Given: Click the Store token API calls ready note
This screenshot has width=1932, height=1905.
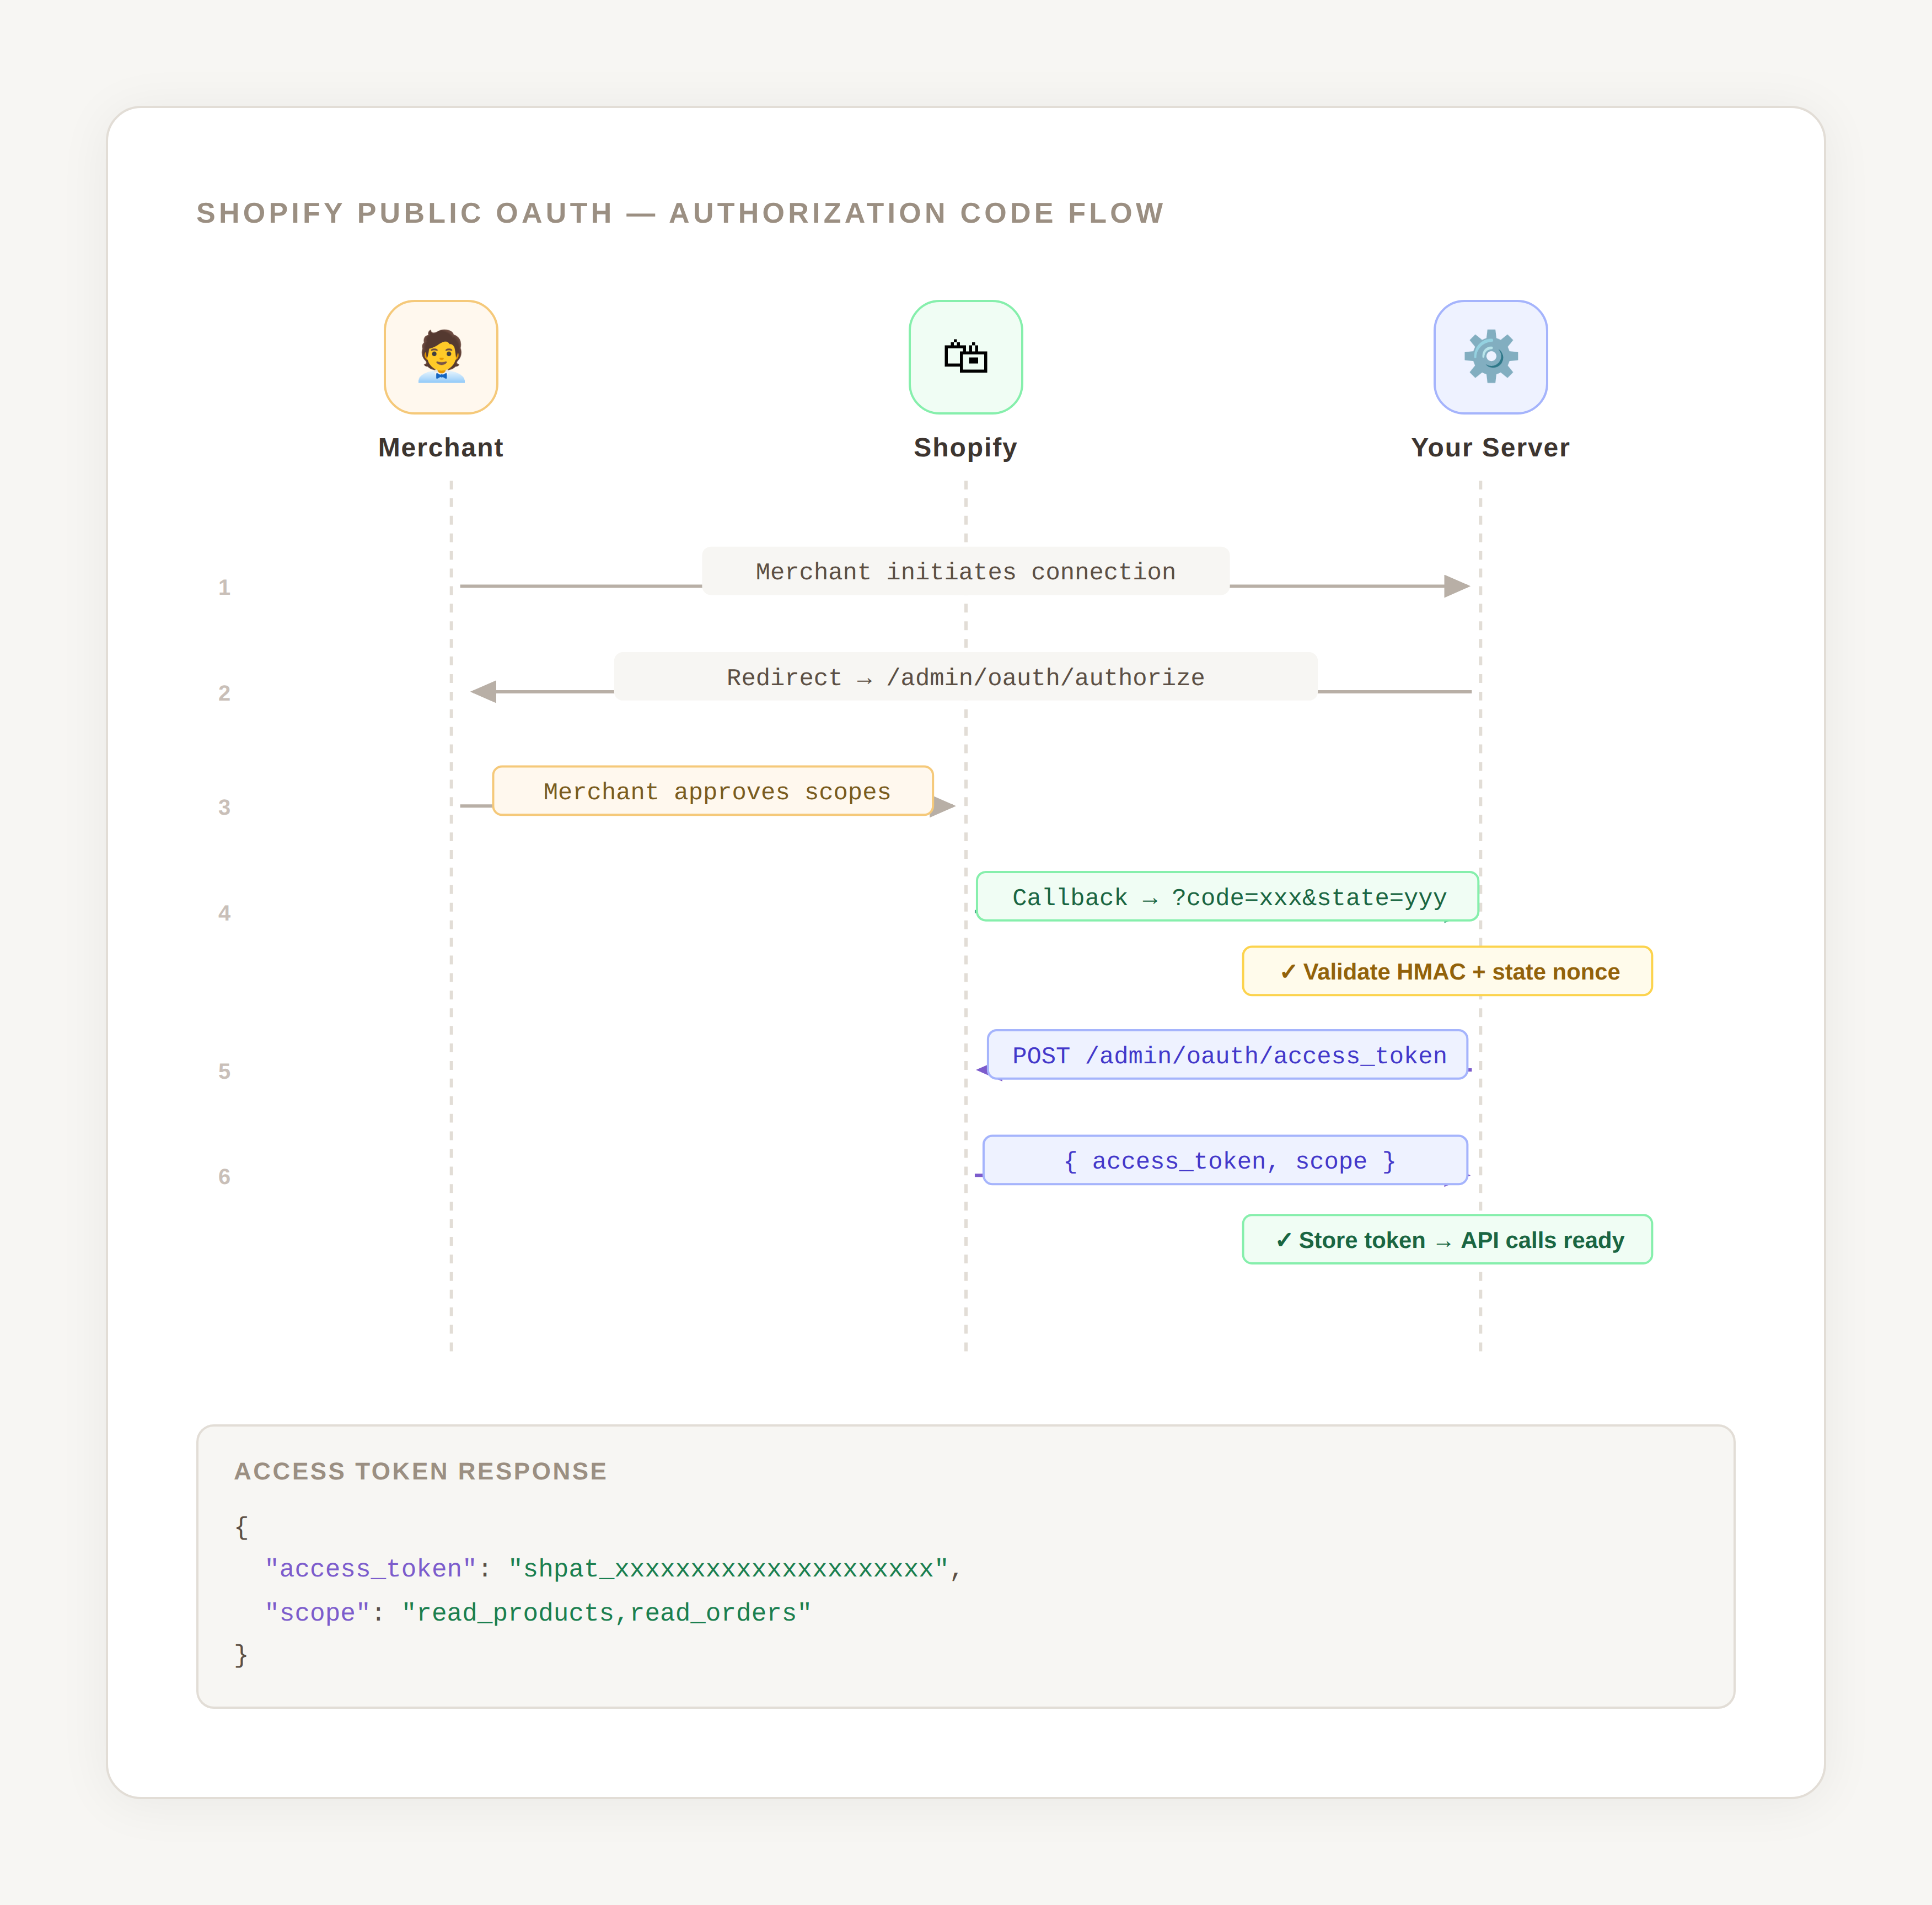Looking at the screenshot, I should pos(1447,1240).
